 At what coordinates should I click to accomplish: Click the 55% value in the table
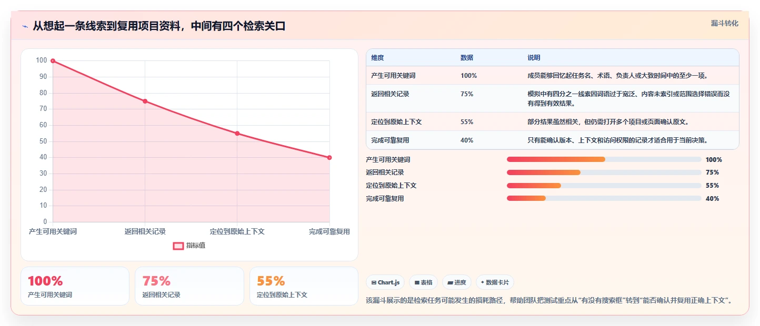click(467, 122)
